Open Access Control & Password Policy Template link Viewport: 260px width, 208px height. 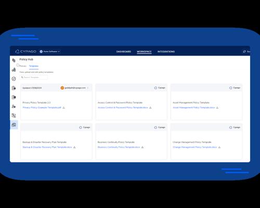(123, 108)
